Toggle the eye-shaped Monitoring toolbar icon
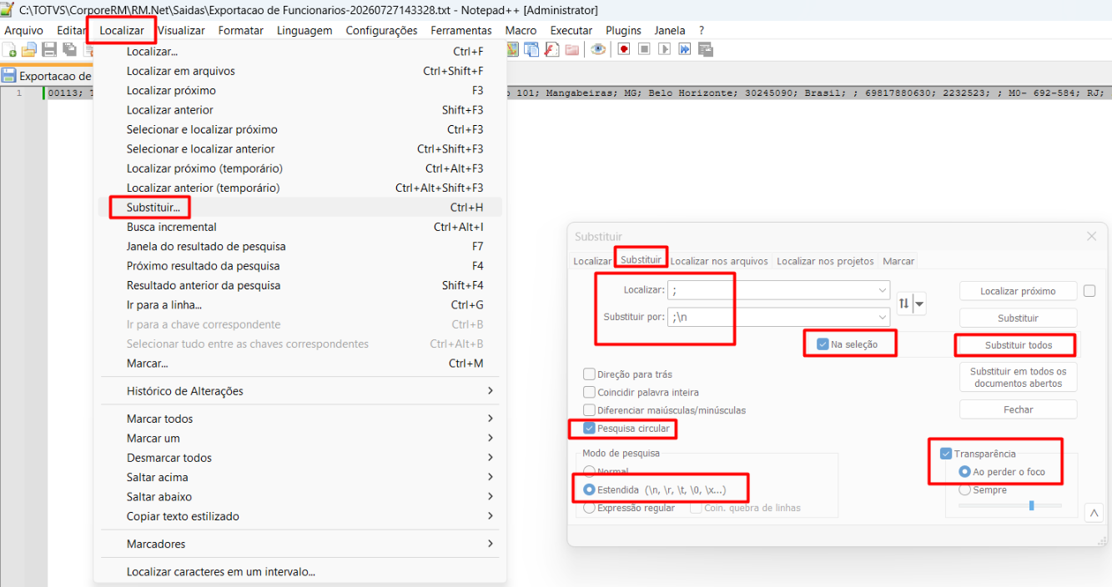 (598, 49)
